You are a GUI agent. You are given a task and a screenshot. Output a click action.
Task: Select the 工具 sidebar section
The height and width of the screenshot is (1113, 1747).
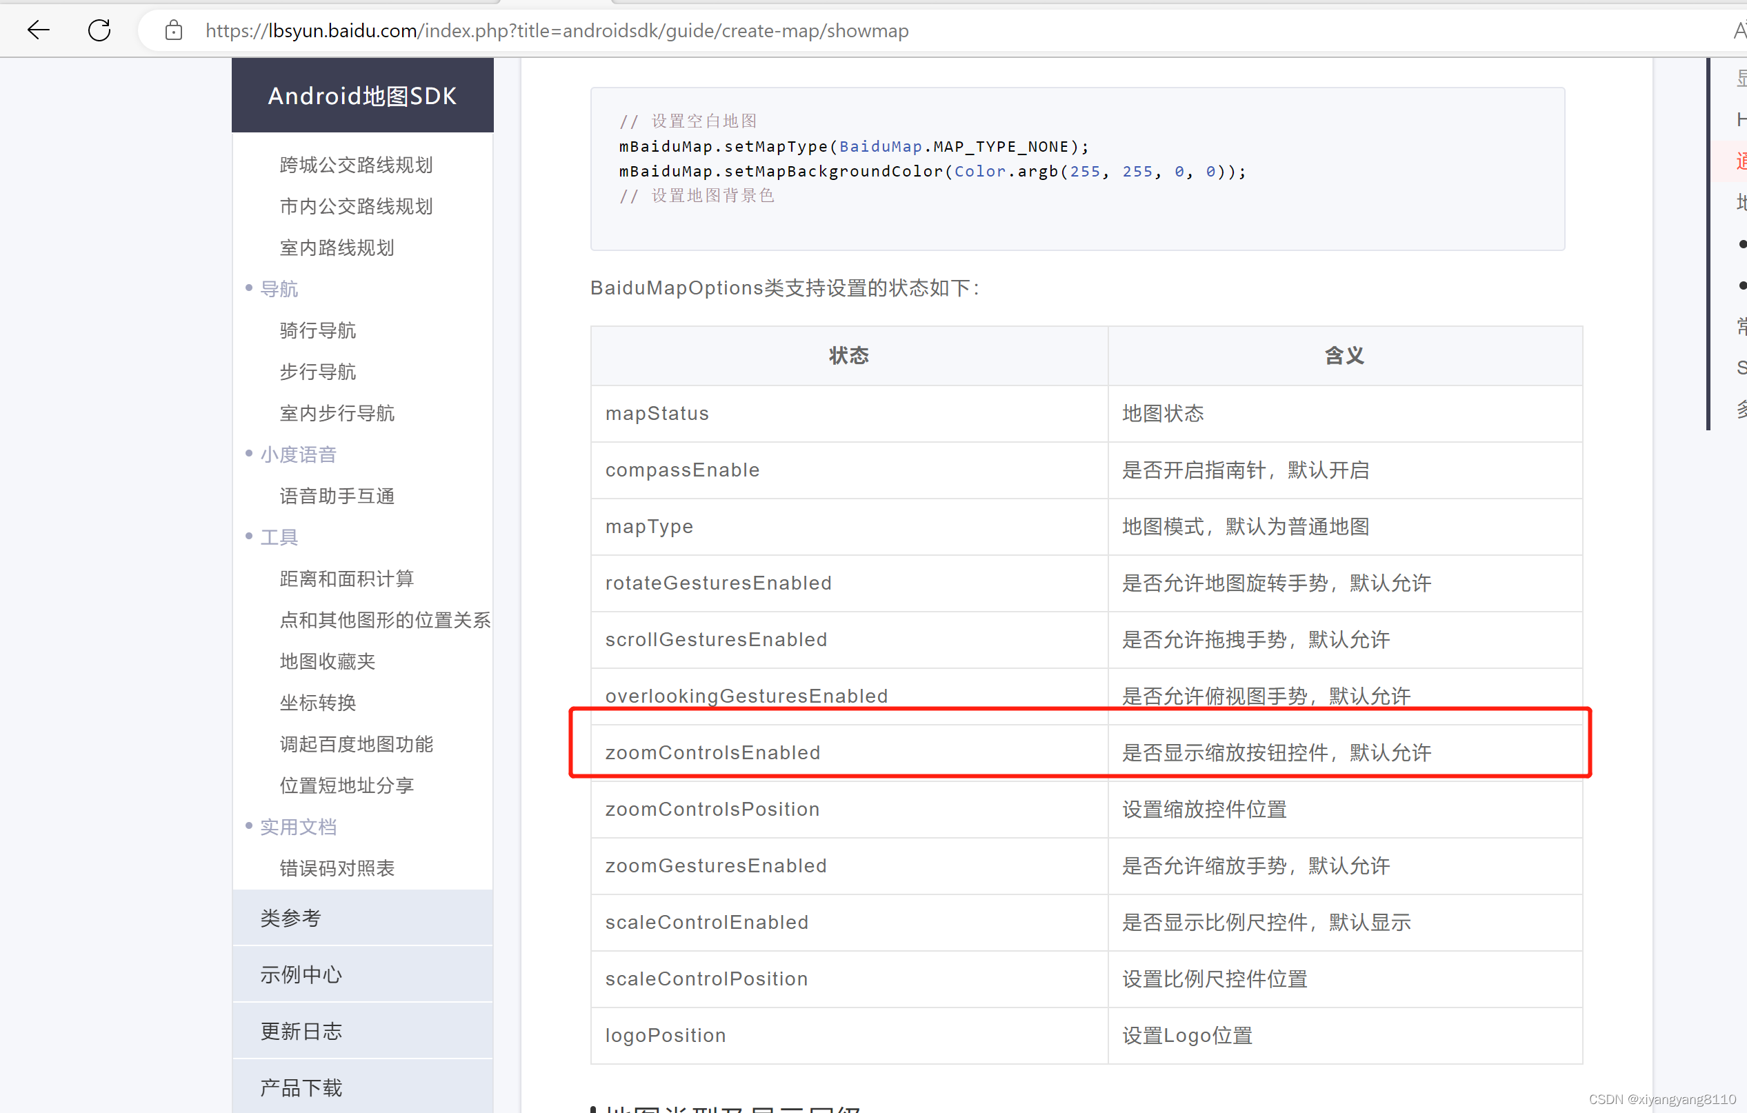(x=279, y=537)
